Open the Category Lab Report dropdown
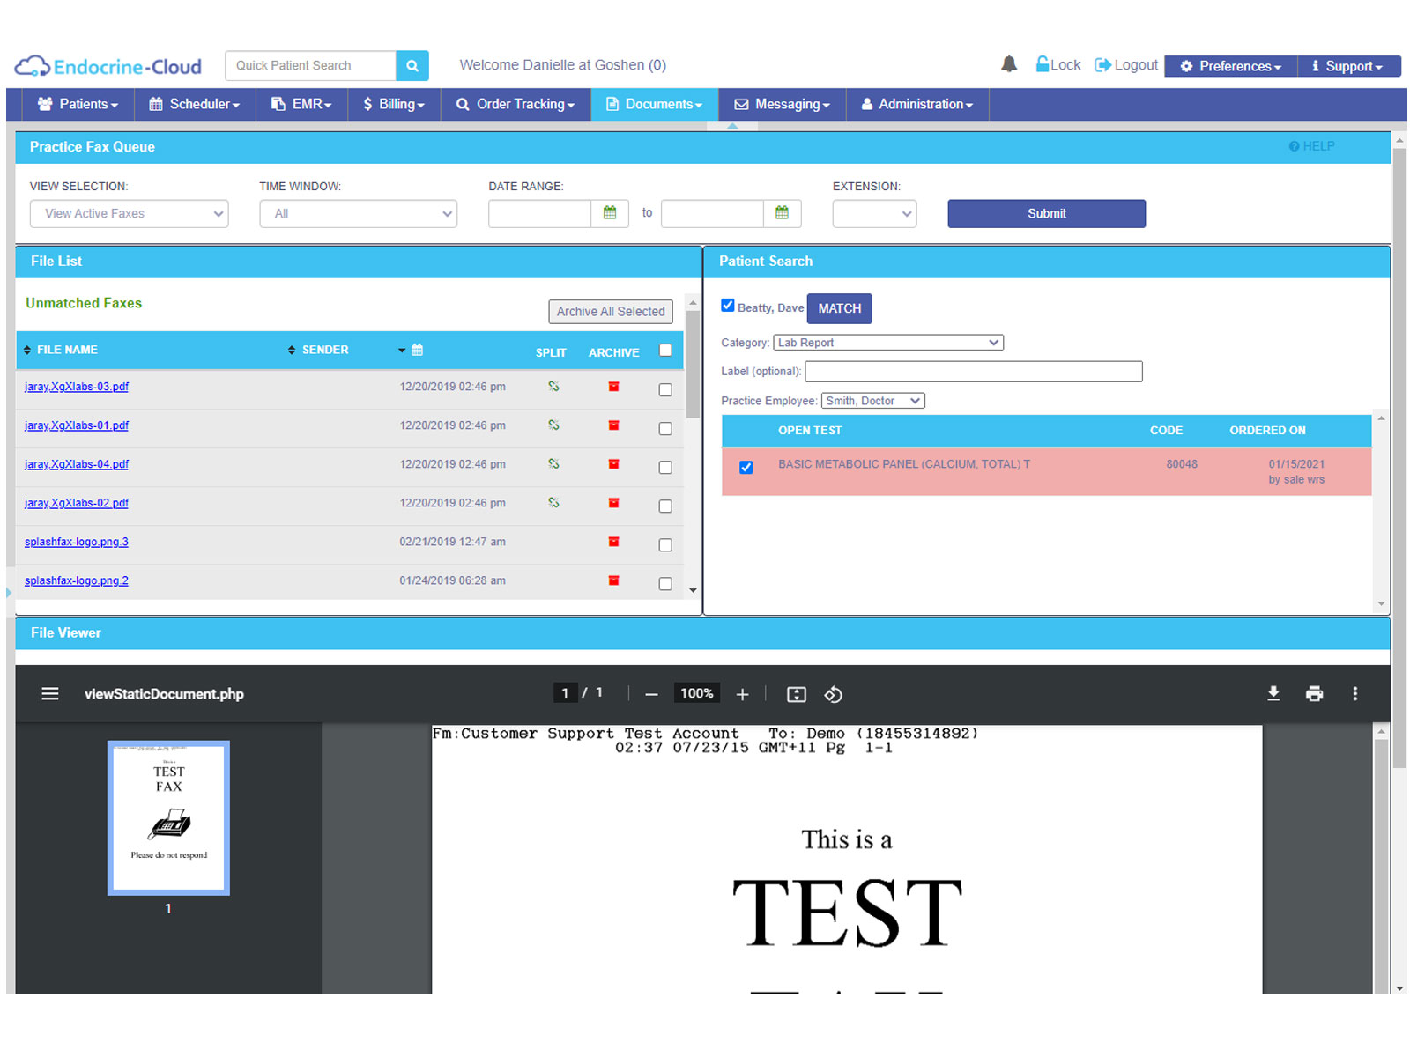 (x=888, y=343)
